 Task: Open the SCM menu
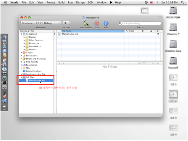point(91,2)
